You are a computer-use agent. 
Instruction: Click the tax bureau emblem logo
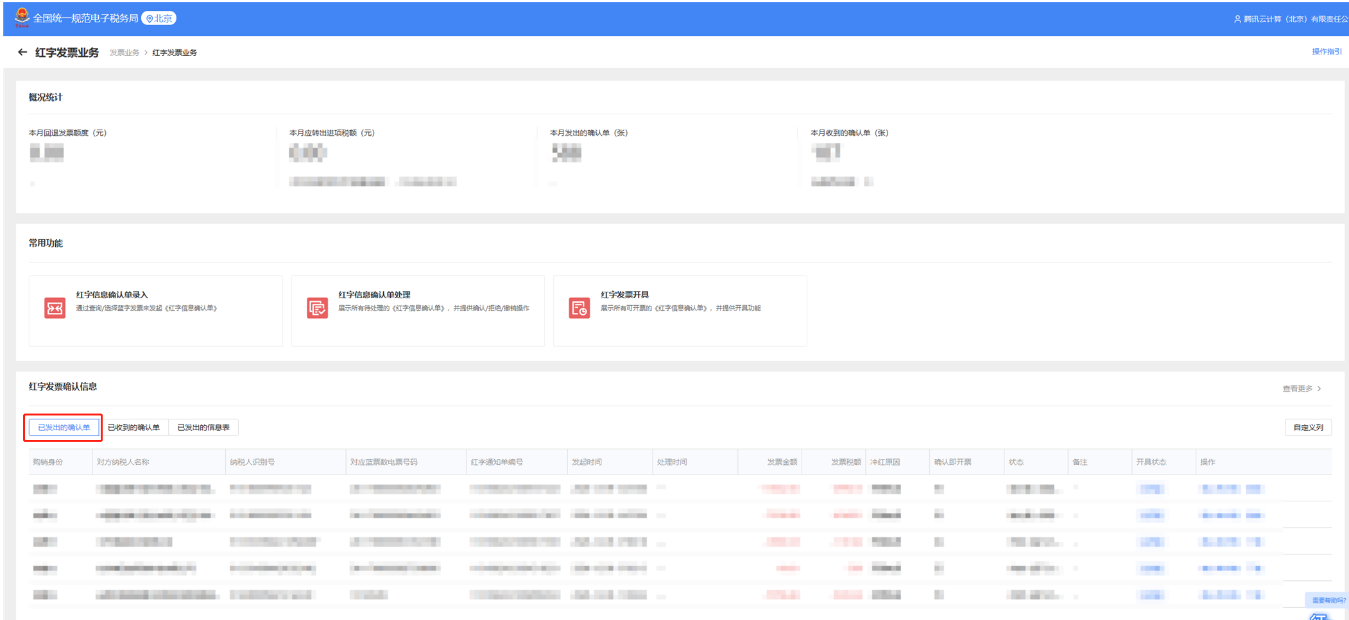click(x=22, y=17)
